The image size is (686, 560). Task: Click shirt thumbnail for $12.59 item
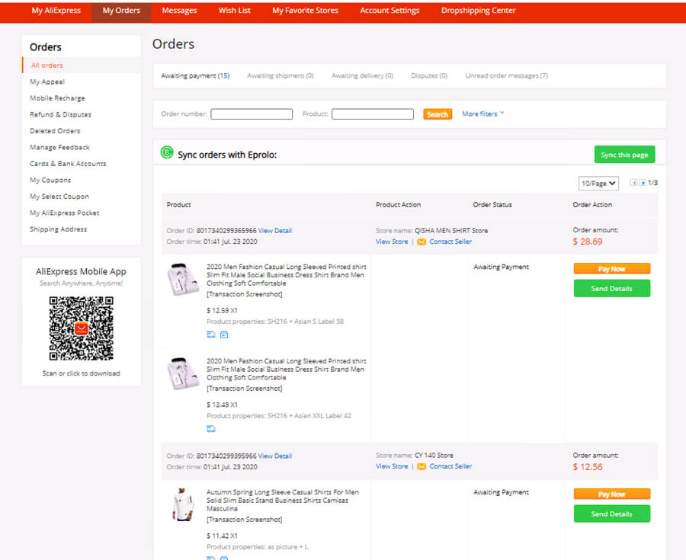click(183, 280)
